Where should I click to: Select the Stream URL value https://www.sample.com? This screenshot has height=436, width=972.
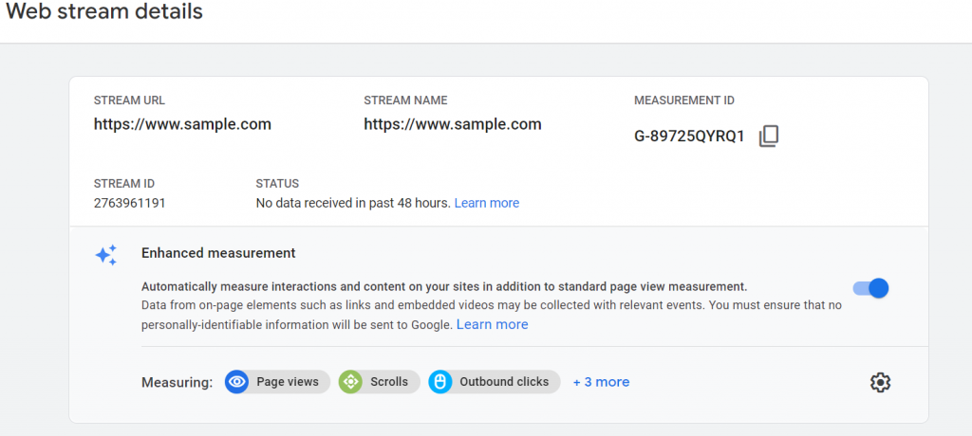tap(182, 124)
